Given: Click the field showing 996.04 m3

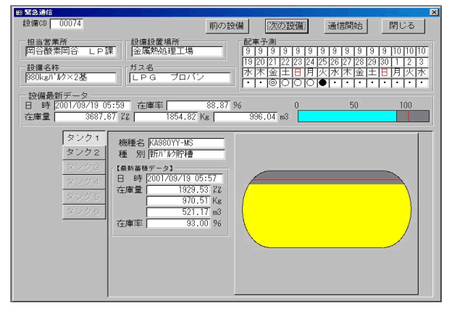Looking at the screenshot, I should click(246, 116).
